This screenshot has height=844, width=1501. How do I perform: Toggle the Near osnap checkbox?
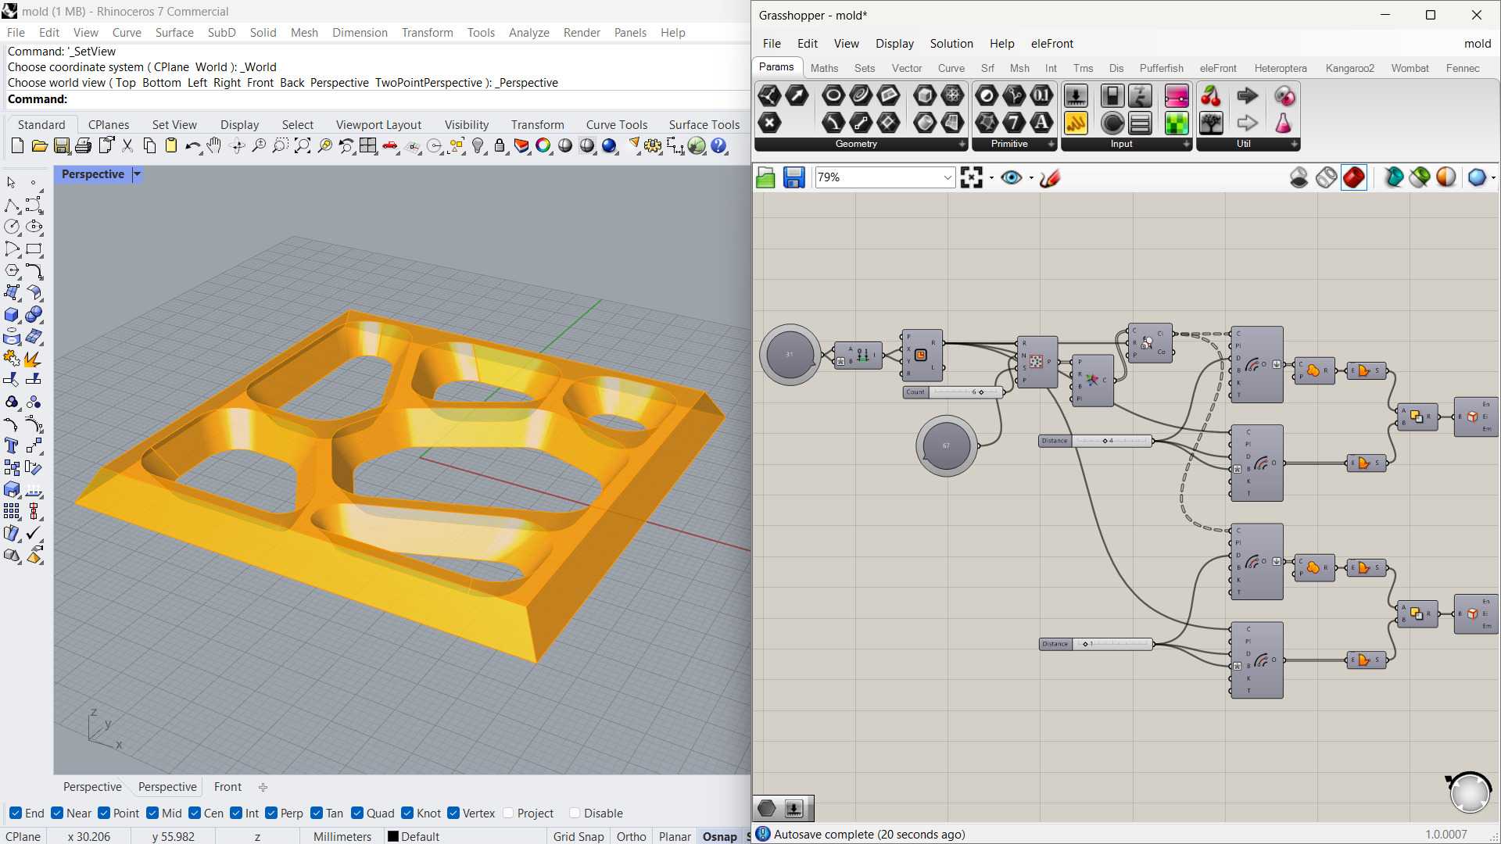[57, 813]
